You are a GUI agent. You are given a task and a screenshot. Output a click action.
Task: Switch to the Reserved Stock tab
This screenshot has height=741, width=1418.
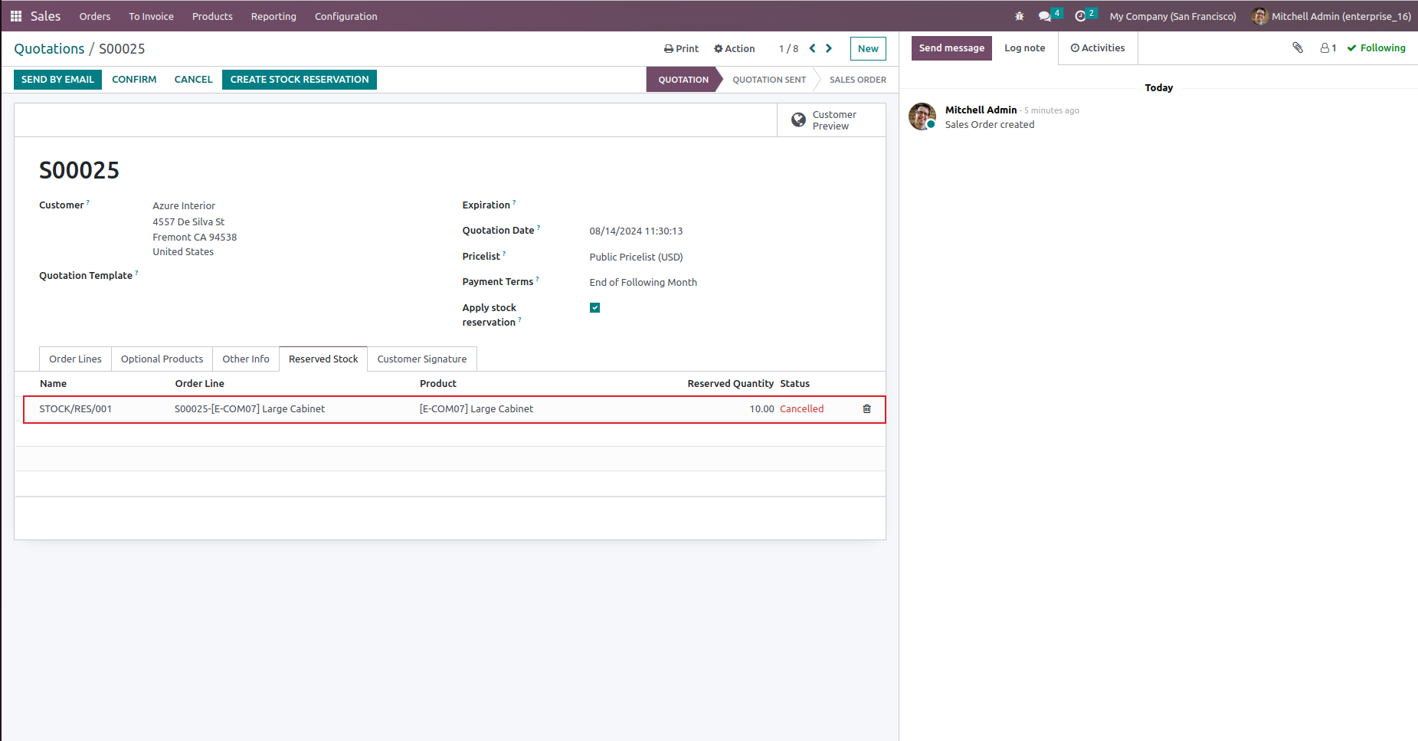pyautogui.click(x=323, y=359)
